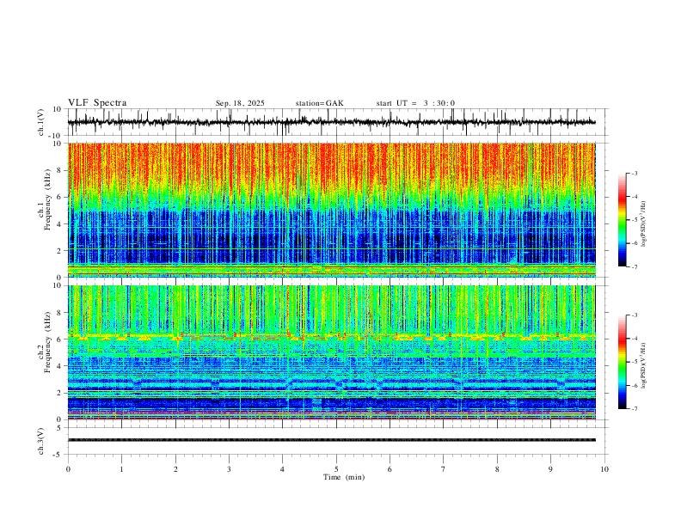Screen dimensions: 681x526
Task: Click the "4" kHz tick on ch.2 spectrogram axis
Action: (x=59, y=366)
